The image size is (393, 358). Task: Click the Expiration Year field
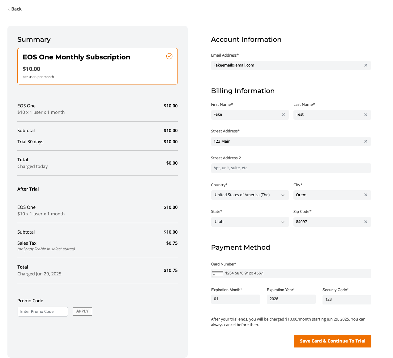pyautogui.click(x=291, y=299)
